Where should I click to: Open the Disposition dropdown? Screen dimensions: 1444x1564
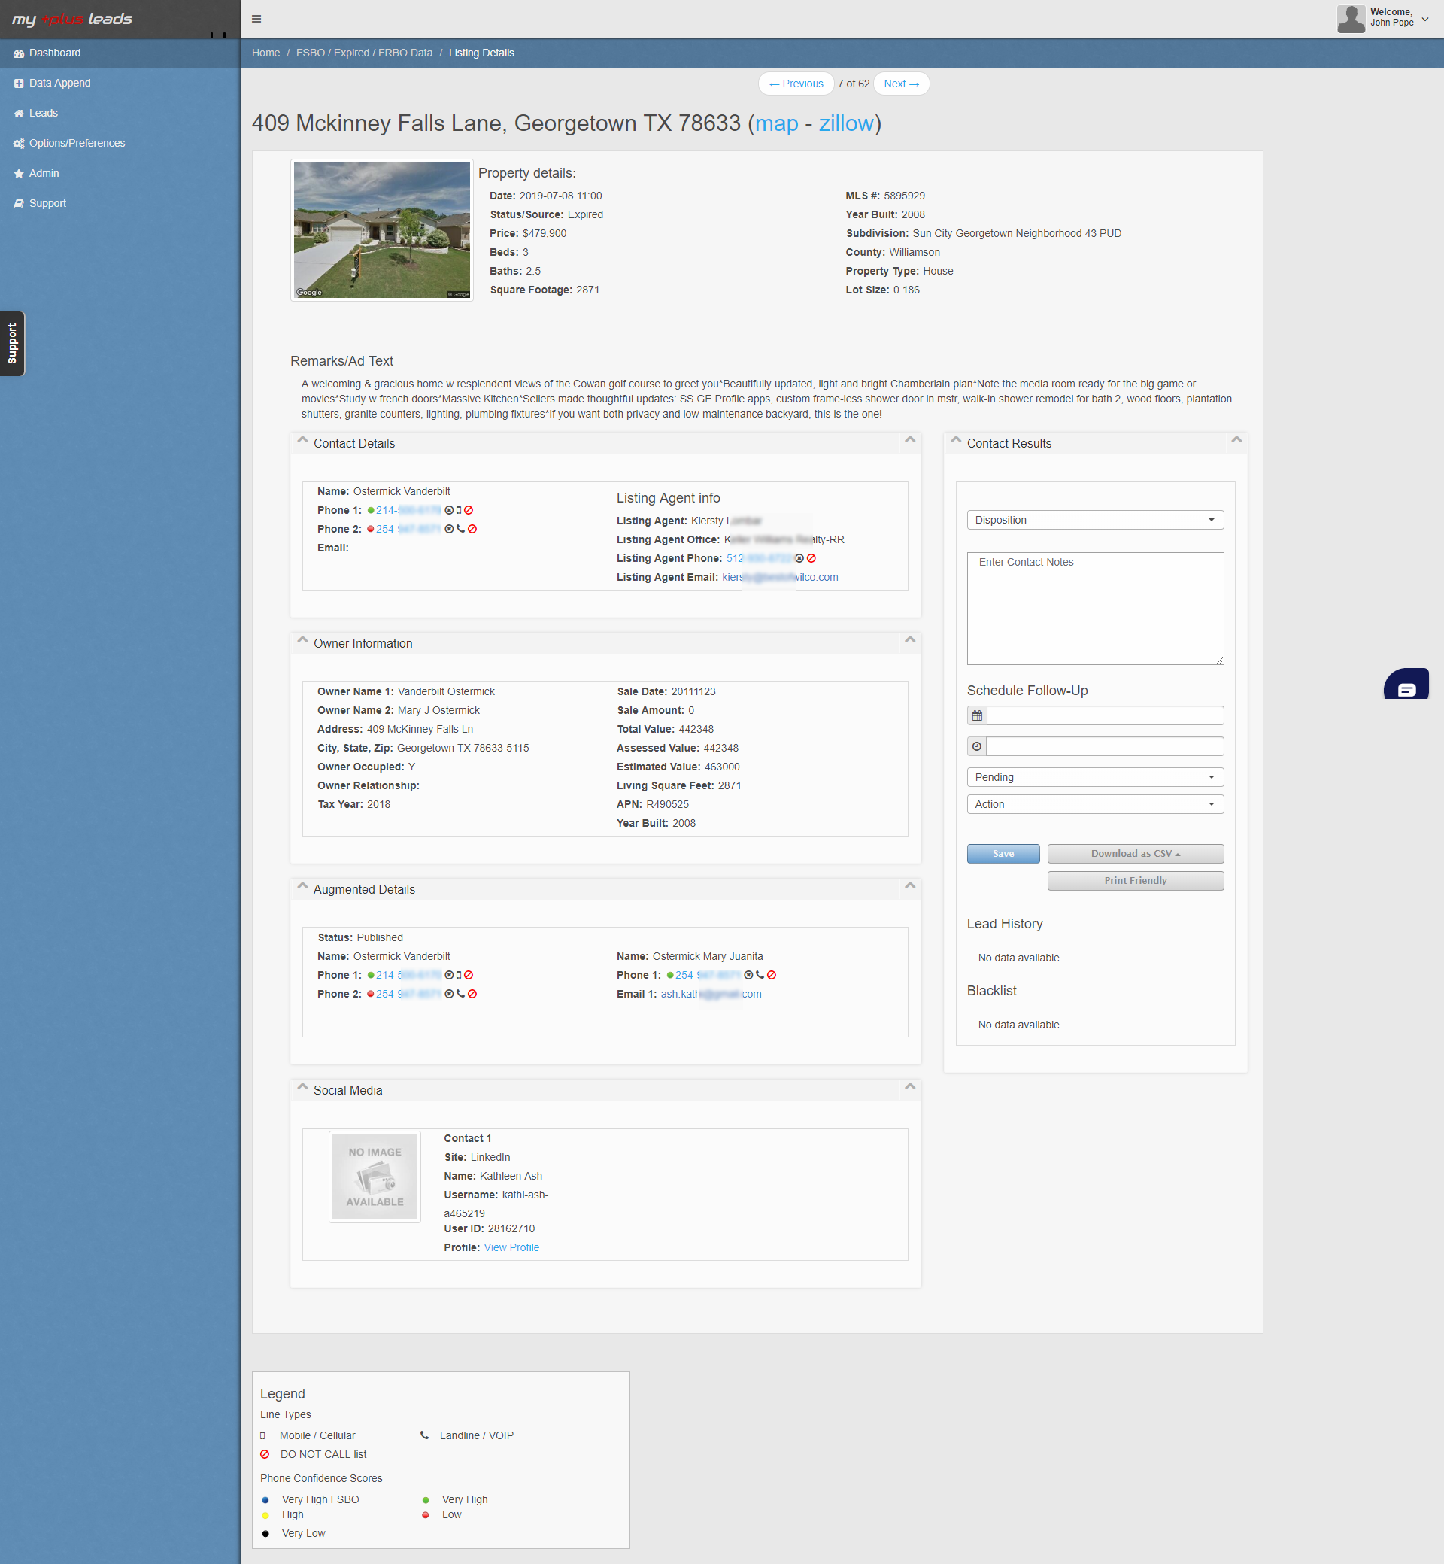pyautogui.click(x=1095, y=520)
